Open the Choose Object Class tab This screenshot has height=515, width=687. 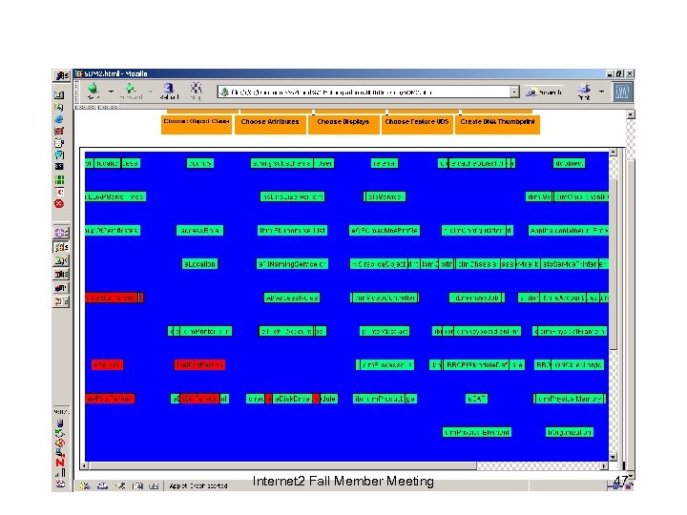tap(197, 124)
